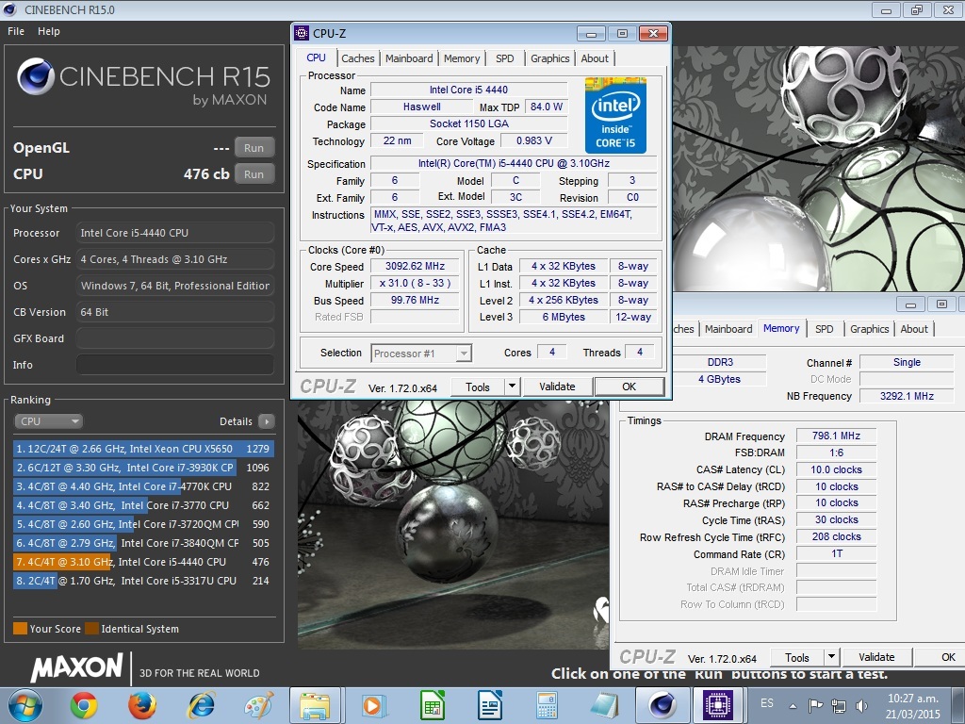Select SPD tab in rear CPU-Z window
The width and height of the screenshot is (965, 724).
824,329
